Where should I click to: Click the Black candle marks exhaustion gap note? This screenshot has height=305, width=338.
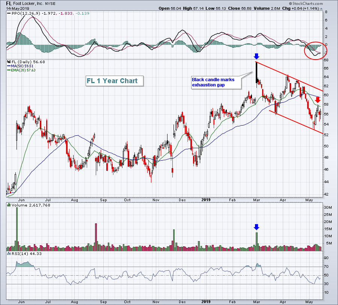coord(216,82)
